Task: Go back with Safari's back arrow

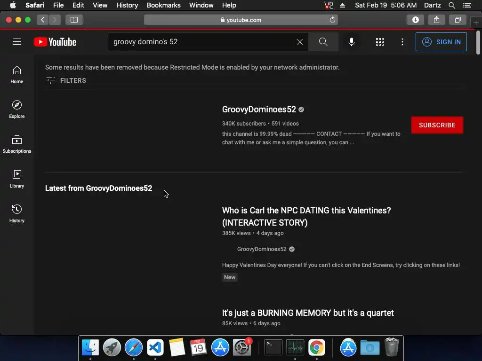Action: (x=43, y=20)
